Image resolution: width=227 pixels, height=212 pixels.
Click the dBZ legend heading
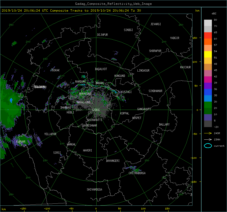tap(214, 14)
